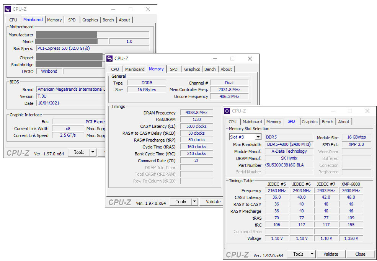The height and width of the screenshot is (261, 377).
Task: Click the Part Number field in SPD window
Action: click(x=289, y=165)
